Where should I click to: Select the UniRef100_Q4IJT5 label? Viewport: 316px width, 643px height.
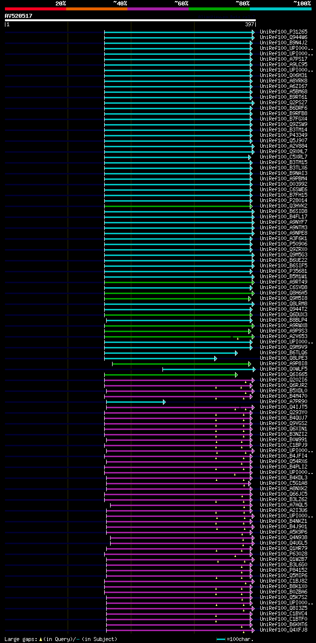(x=283, y=407)
